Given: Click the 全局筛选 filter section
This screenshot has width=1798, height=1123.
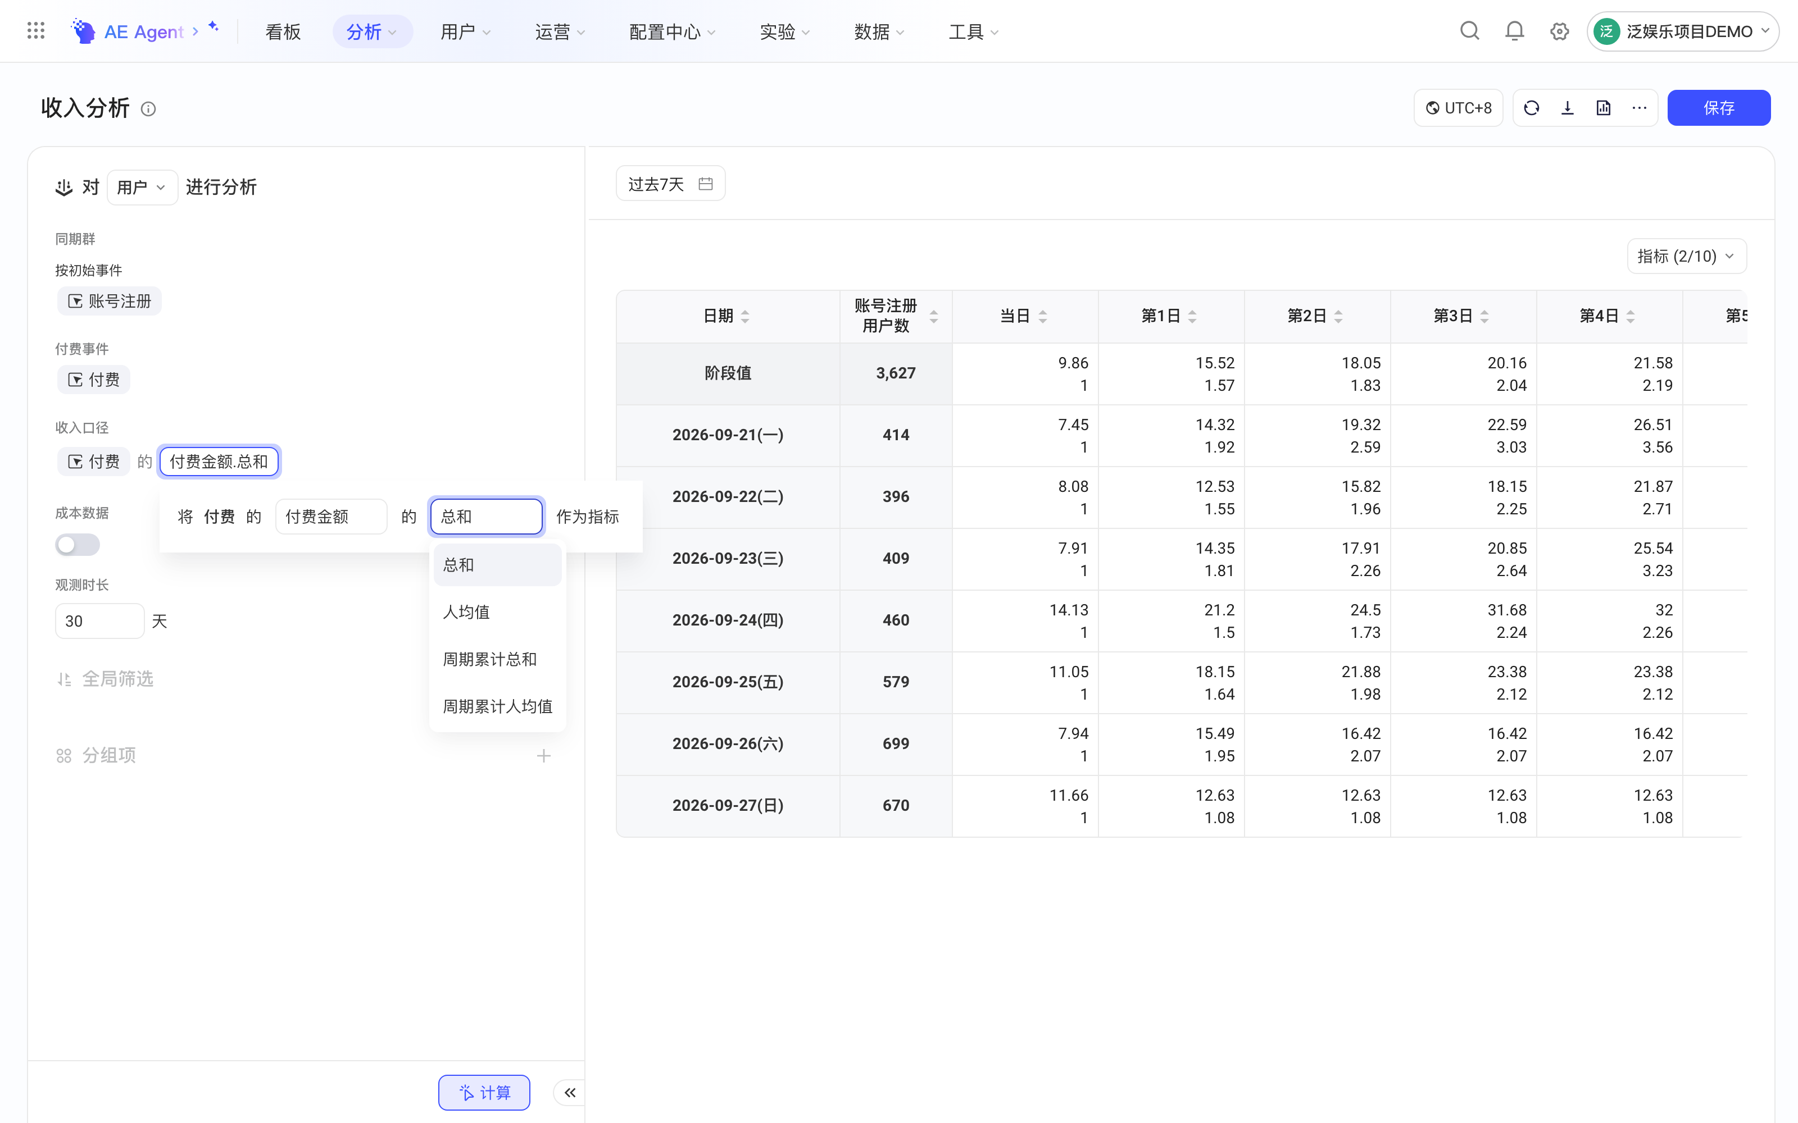Looking at the screenshot, I should click(x=106, y=679).
